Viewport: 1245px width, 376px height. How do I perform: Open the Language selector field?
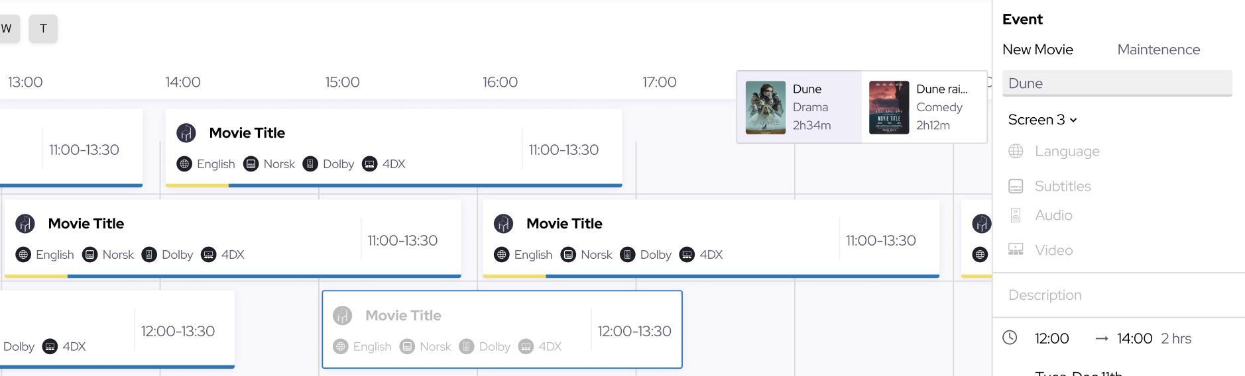[x=1119, y=152]
